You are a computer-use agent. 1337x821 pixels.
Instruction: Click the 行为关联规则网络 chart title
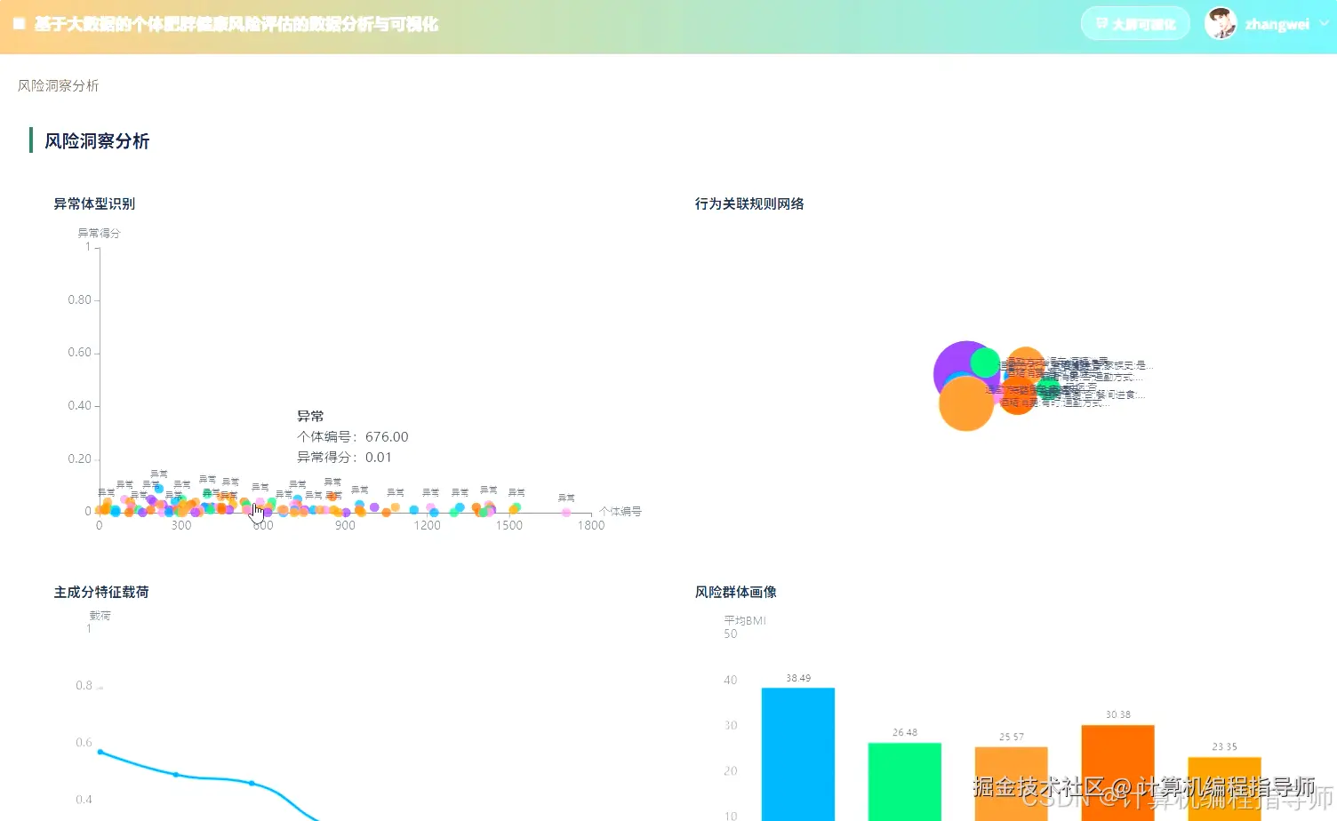point(749,203)
